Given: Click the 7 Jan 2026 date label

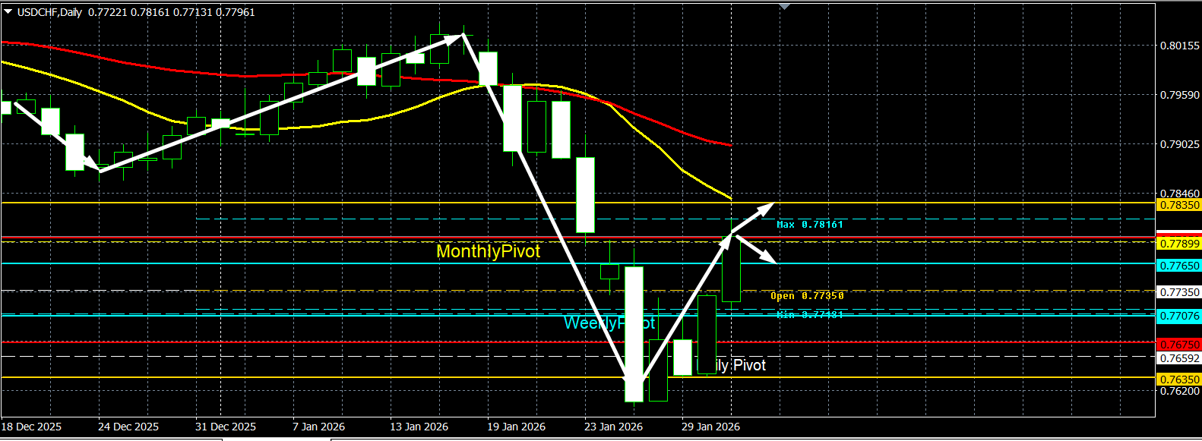Looking at the screenshot, I should 318,427.
